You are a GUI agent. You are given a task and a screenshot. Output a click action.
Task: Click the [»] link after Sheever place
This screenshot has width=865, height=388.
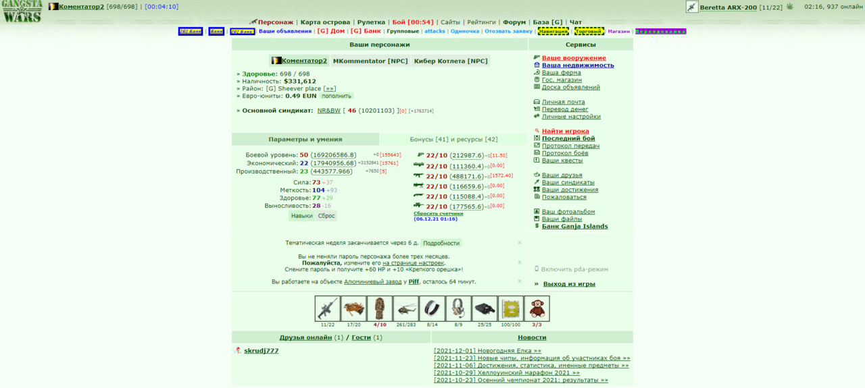click(330, 88)
